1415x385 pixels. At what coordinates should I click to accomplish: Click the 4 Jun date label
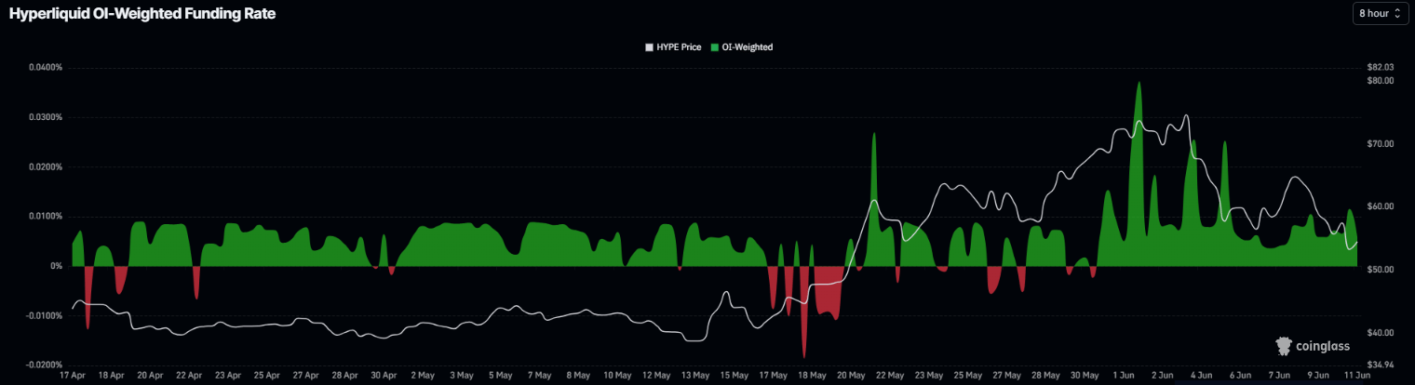pyautogui.click(x=1201, y=375)
